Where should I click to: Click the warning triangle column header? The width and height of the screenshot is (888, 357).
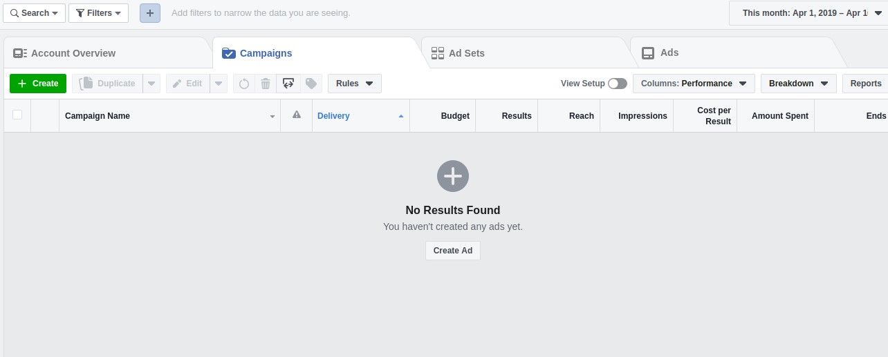297,115
